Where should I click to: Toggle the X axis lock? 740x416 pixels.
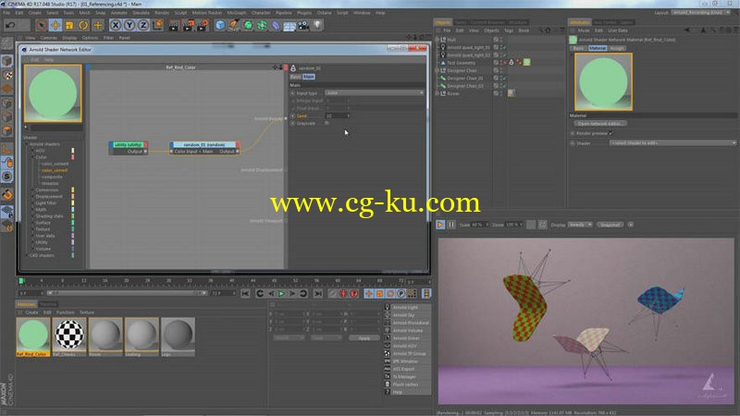(115, 25)
